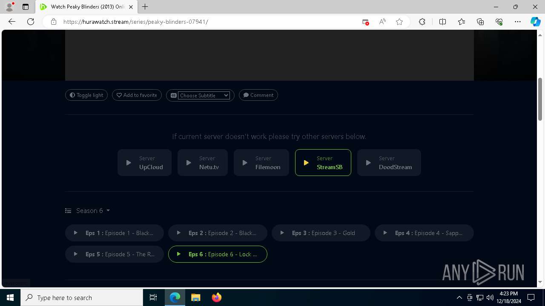Viewport: 545px width, 306px height.
Task: Activate Read aloud icon
Action: [x=382, y=22]
